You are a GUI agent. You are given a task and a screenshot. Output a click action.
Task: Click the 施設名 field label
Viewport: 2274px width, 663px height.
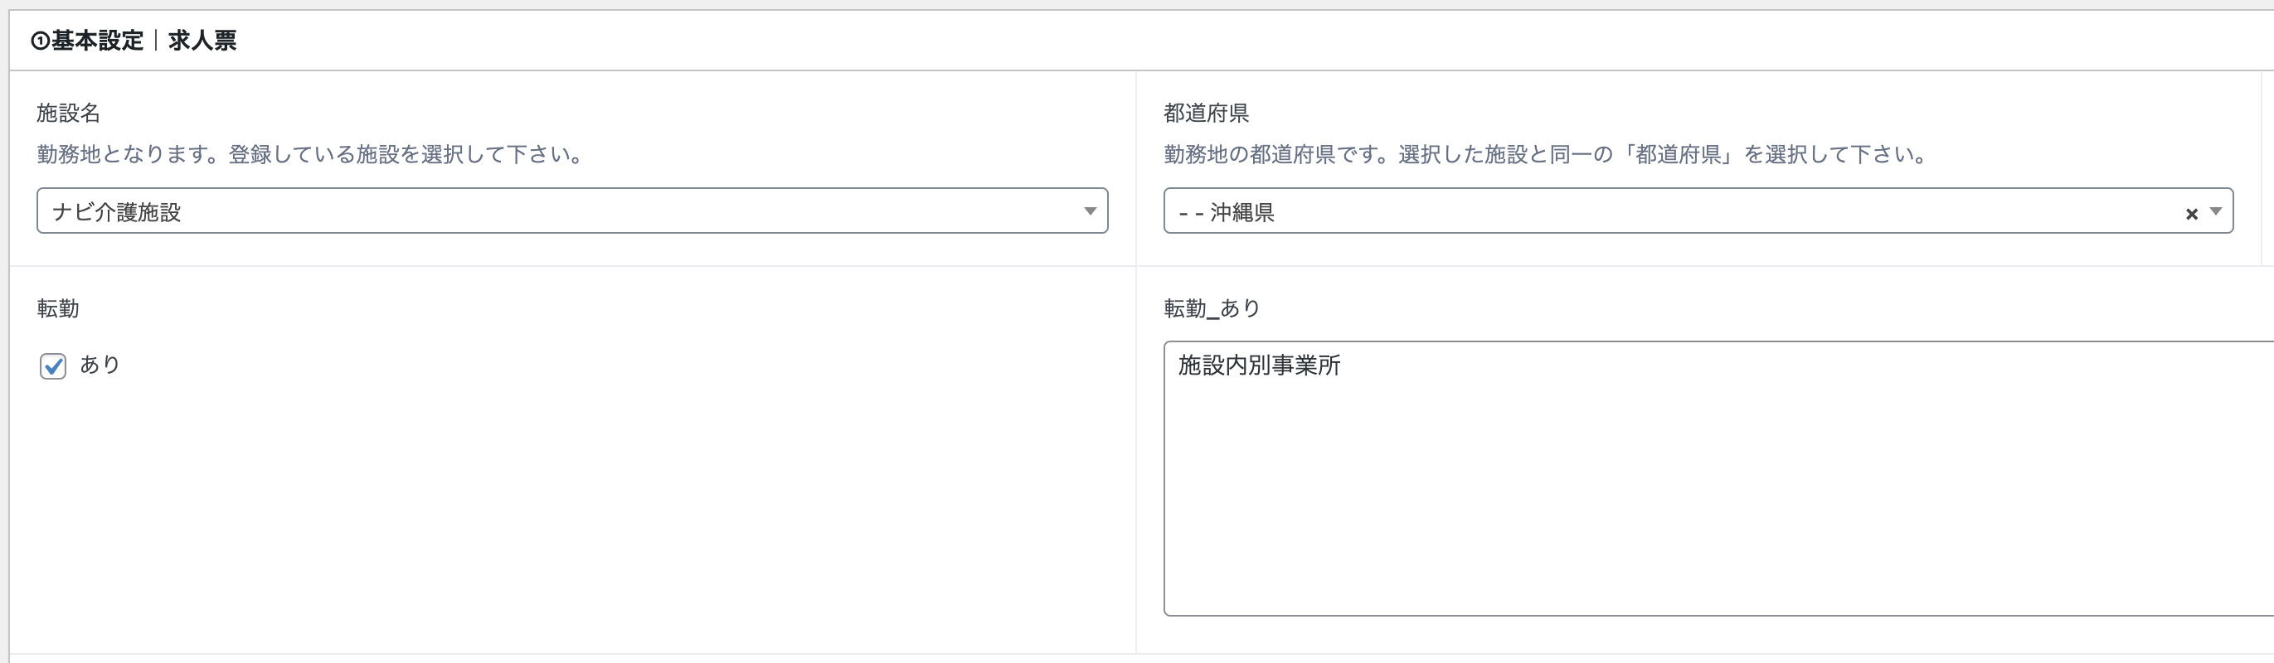tap(68, 113)
